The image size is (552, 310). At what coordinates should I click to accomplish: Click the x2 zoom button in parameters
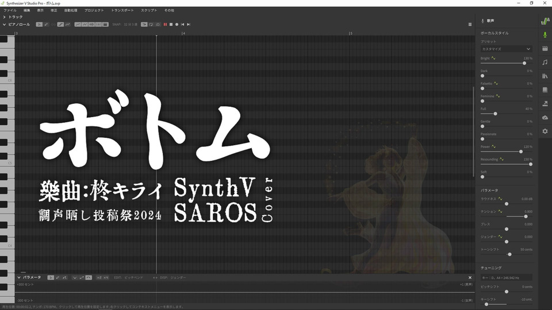(x=99, y=278)
